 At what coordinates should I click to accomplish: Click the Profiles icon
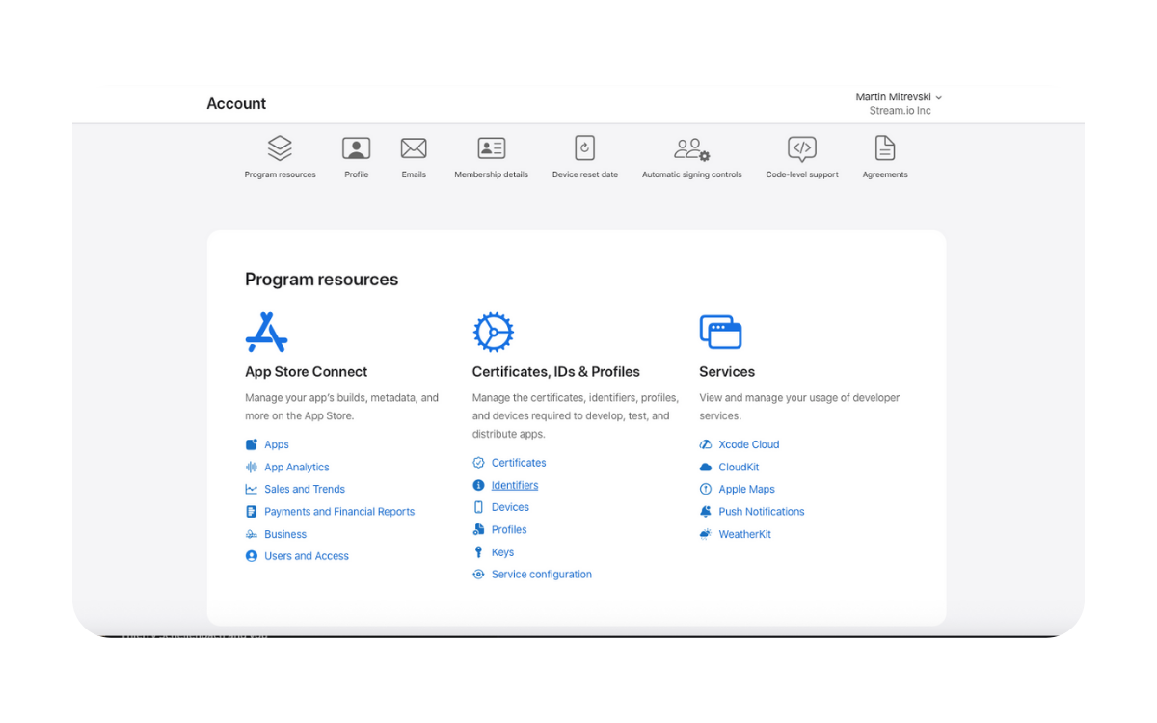click(478, 529)
